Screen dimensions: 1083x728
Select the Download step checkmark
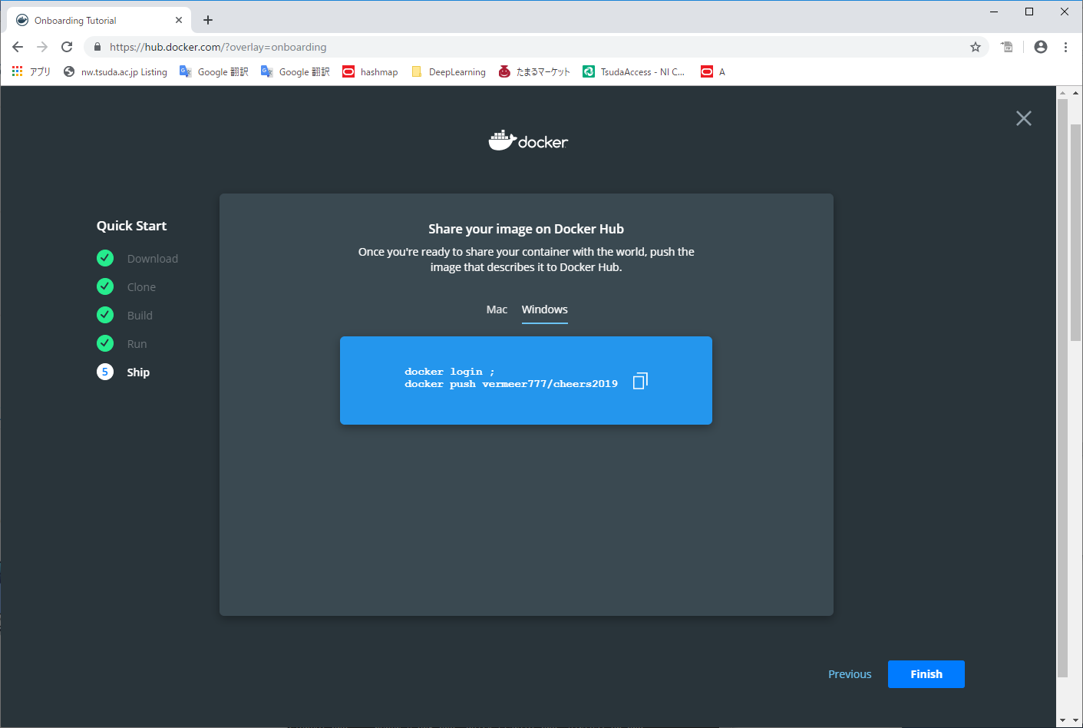click(x=105, y=258)
